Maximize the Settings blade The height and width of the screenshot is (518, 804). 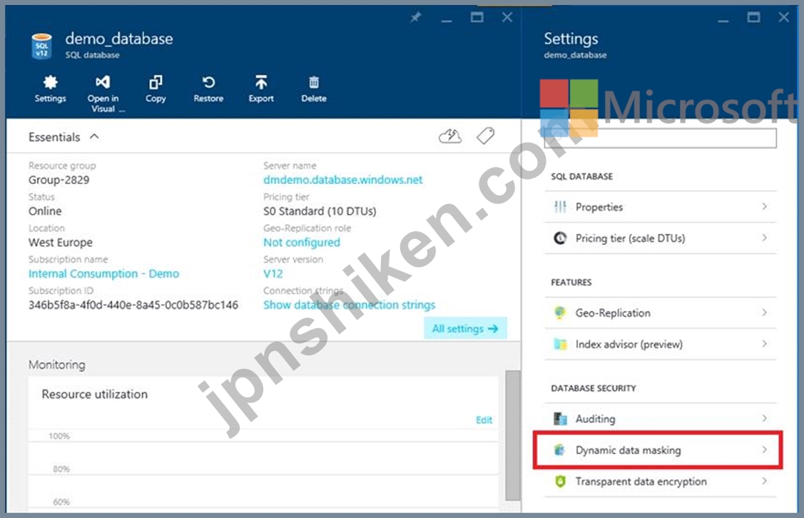tap(753, 17)
